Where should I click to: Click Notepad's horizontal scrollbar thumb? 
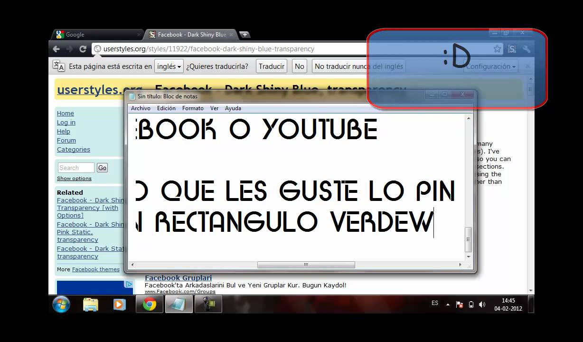coord(306,265)
